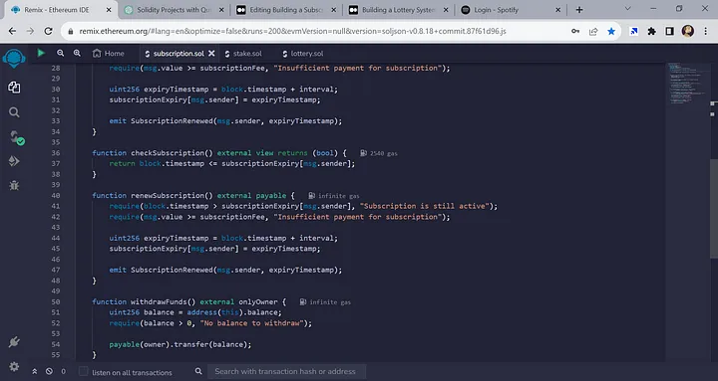
Task: Close the subscription.sol tab
Action: [x=211, y=54]
